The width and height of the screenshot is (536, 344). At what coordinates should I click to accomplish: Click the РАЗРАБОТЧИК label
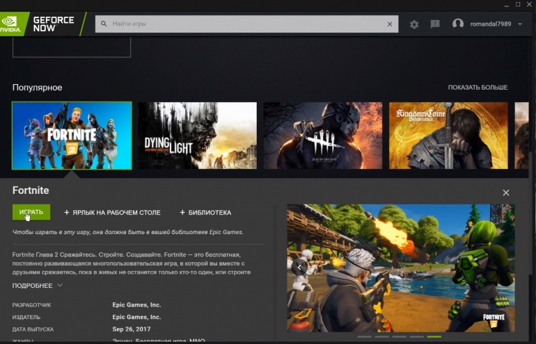31,305
